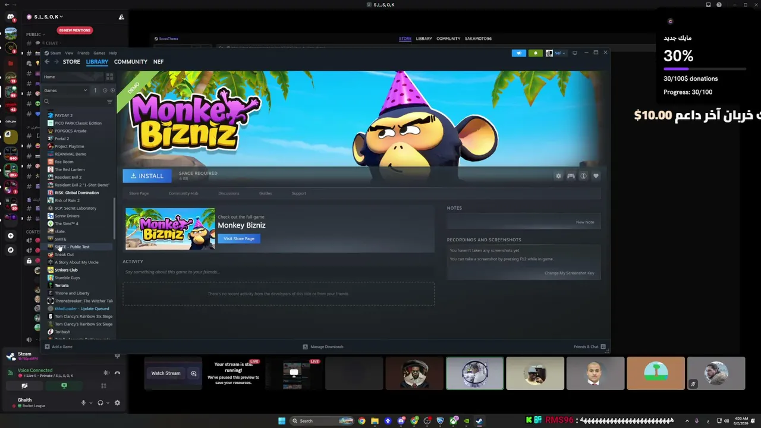Open the Windows Start menu
The height and width of the screenshot is (428, 761).
click(x=282, y=421)
